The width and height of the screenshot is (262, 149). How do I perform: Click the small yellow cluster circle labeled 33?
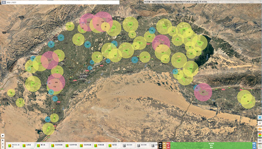coord(132,34)
